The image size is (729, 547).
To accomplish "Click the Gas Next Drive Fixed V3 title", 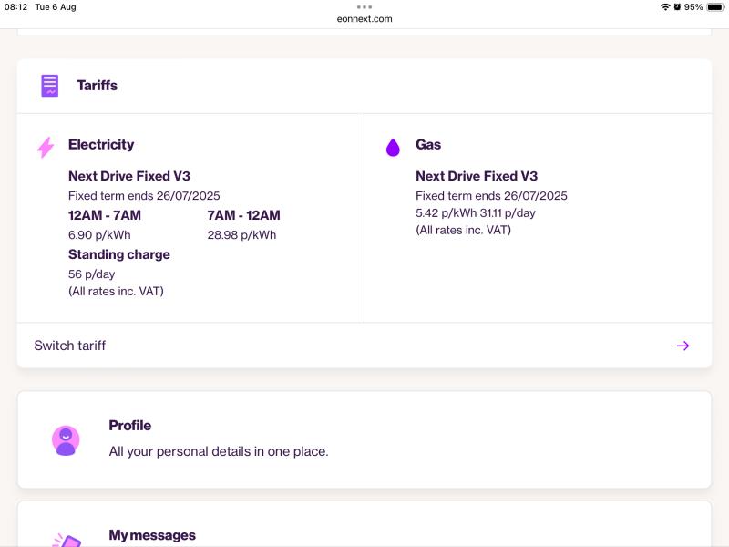I will pos(477,176).
